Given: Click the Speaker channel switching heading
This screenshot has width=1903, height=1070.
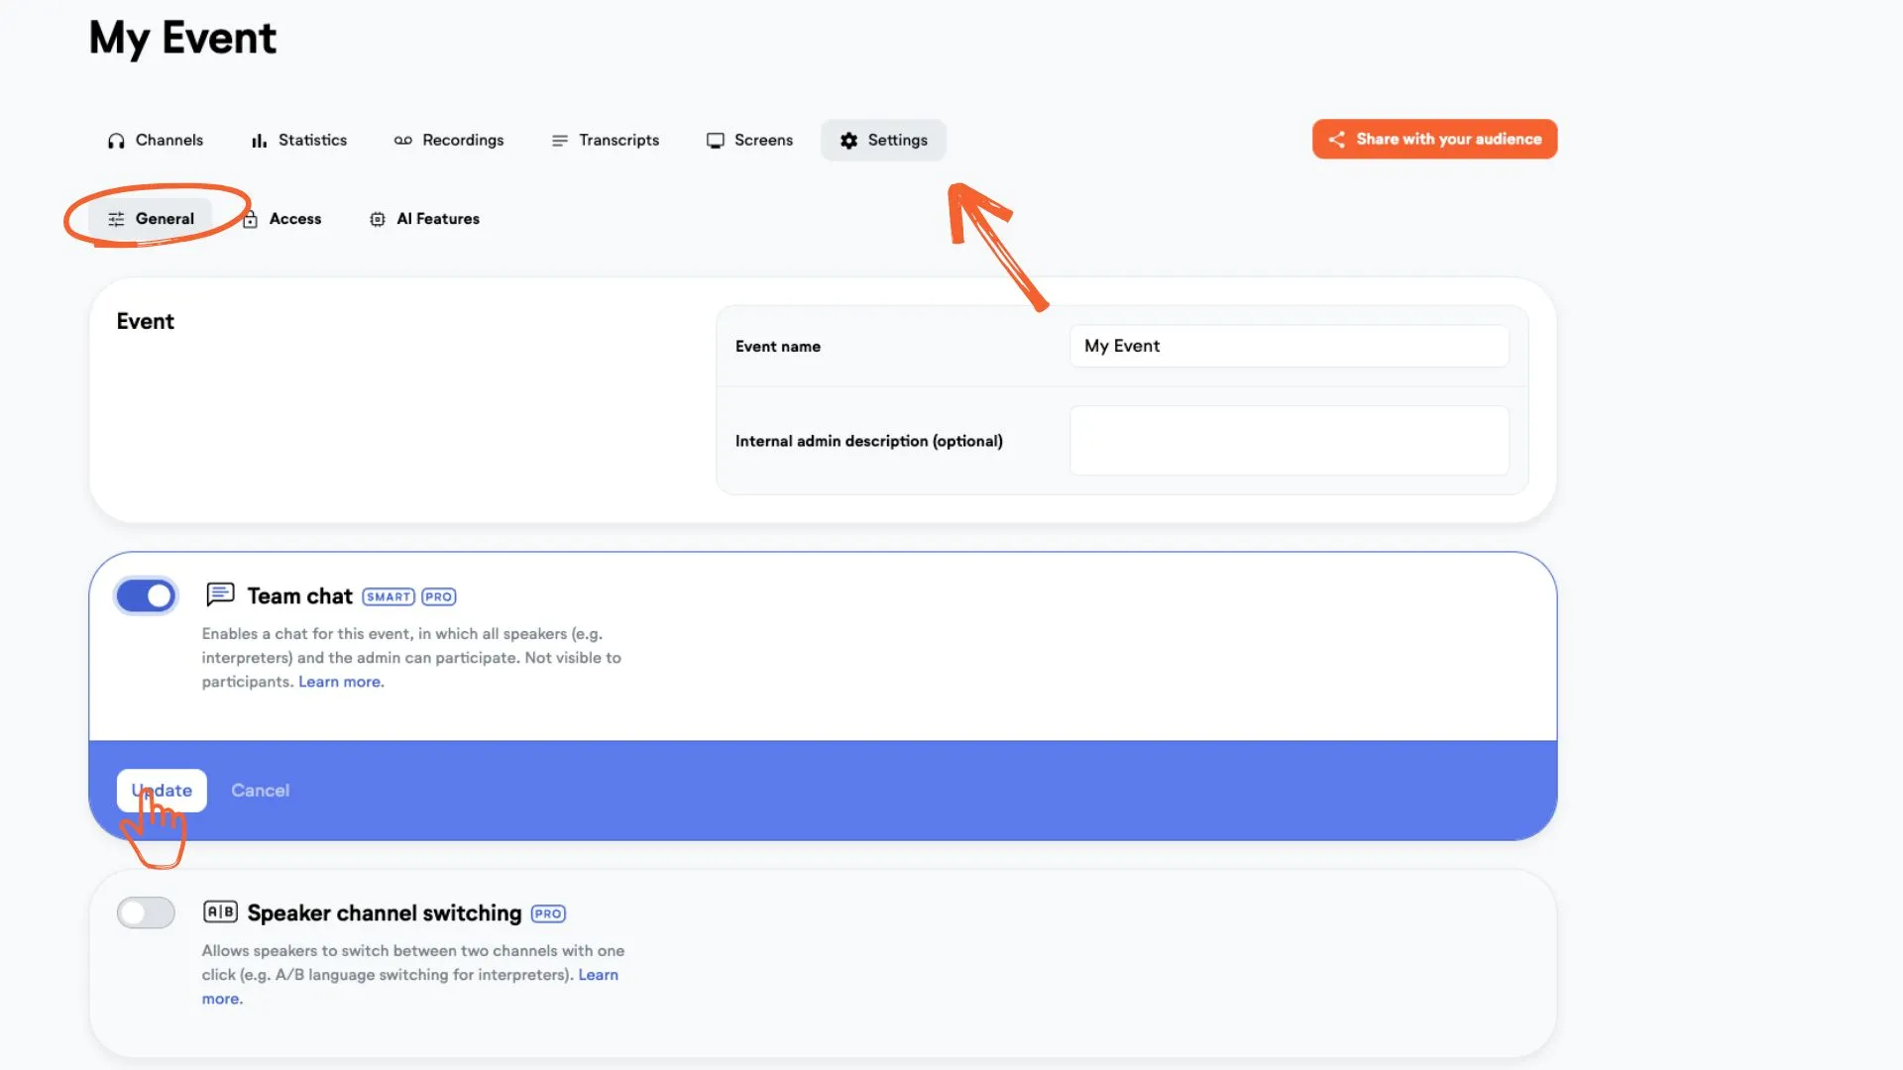Looking at the screenshot, I should [384, 913].
